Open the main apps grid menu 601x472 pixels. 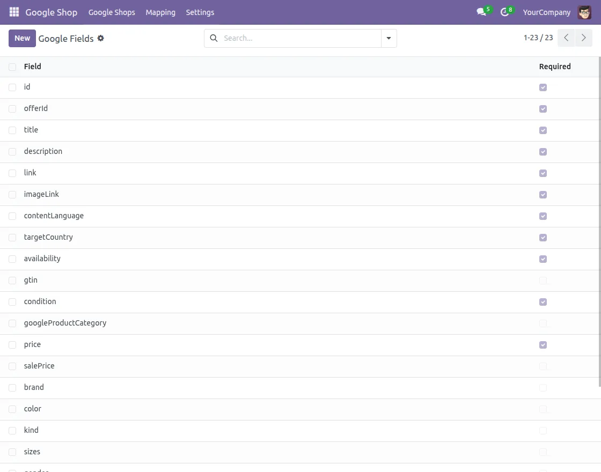coord(14,12)
